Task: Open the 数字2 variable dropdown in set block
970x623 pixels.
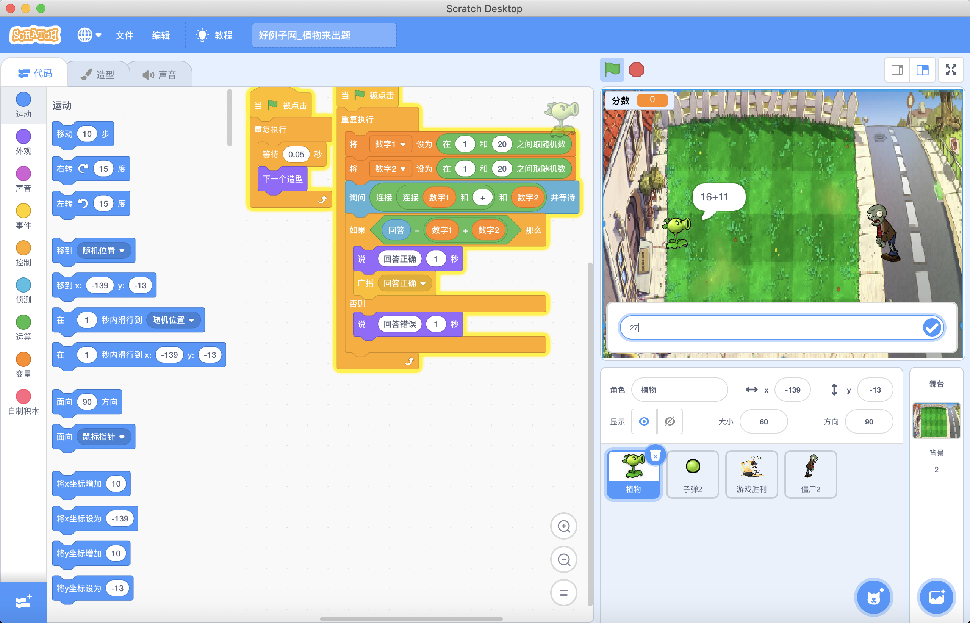Action: pos(390,169)
